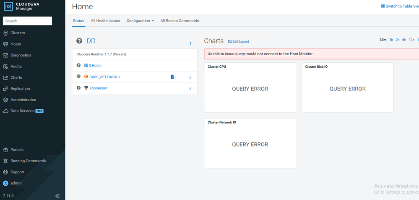This screenshot has width=419, height=200.
Task: Click table icon for Switch to Table View
Action: 383,6
